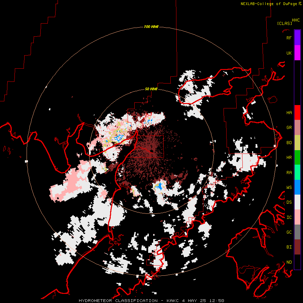Click the "RA" legend label
The width and height of the screenshot is (303, 303).
(x=289, y=173)
